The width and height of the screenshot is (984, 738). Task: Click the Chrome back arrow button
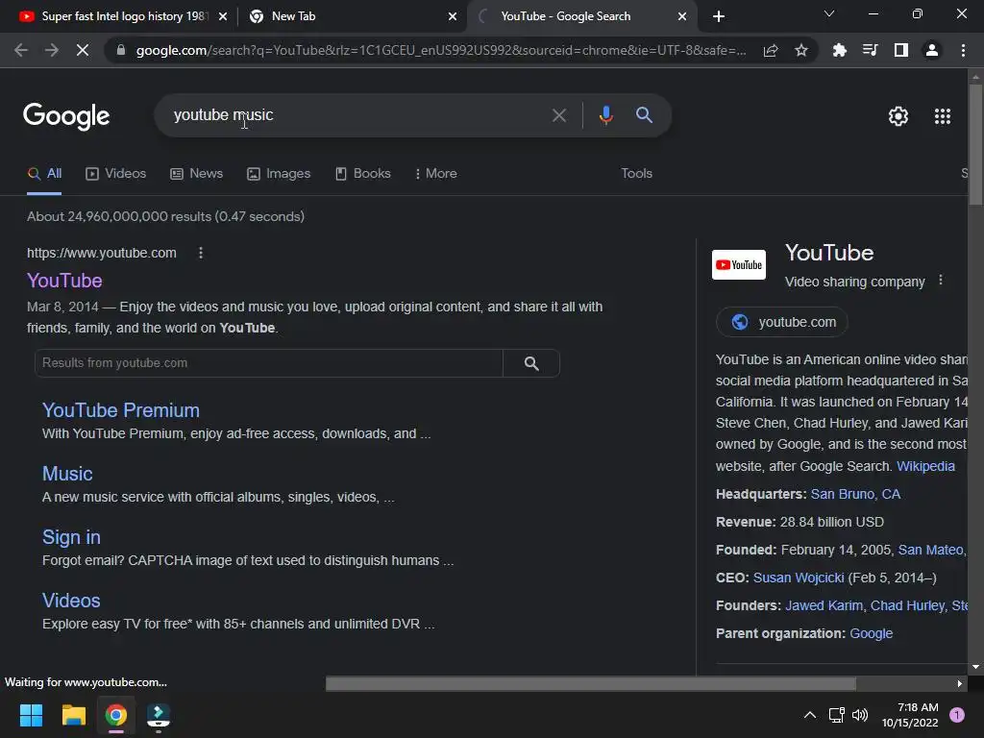21,50
